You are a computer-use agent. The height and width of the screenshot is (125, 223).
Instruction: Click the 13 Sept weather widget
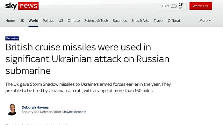(172, 6)
